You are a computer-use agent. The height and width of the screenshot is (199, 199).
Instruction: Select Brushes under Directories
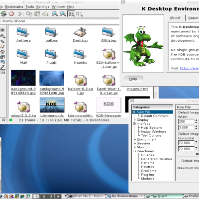(148, 155)
